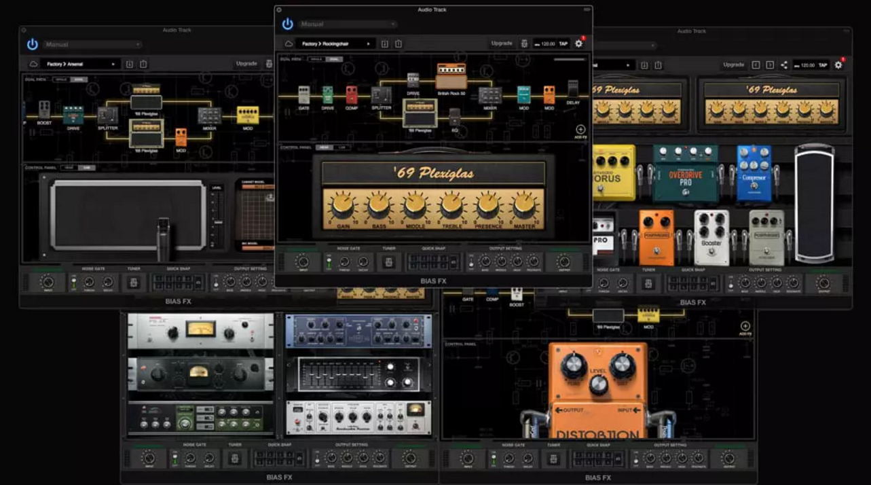Adjust GAIN knob on '69 Plexiglas amp
Viewport: 871px width, 485px height.
342,205
